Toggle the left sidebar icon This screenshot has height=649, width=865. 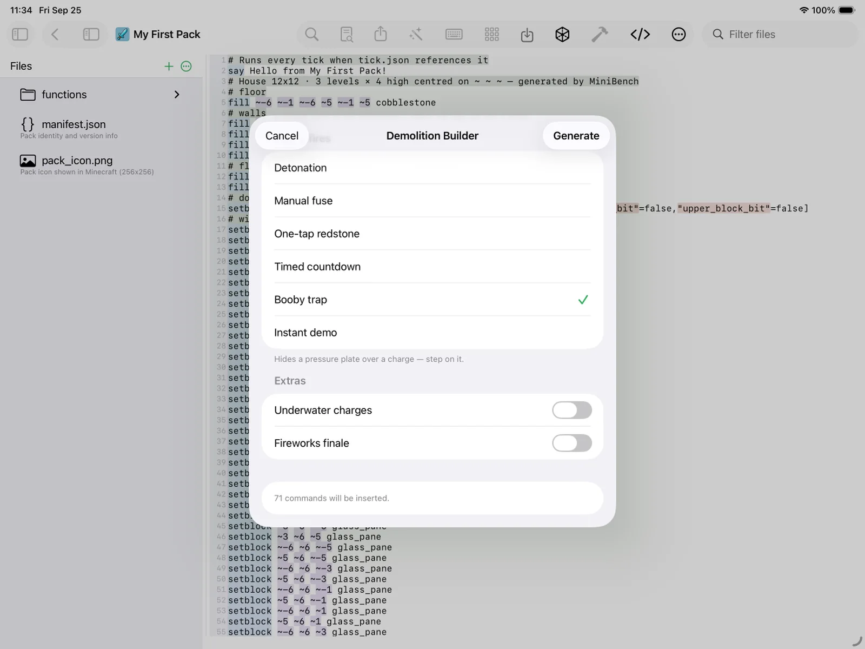(x=20, y=35)
